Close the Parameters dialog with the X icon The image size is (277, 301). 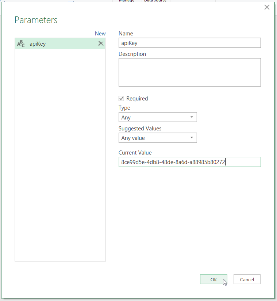pyautogui.click(x=267, y=7)
